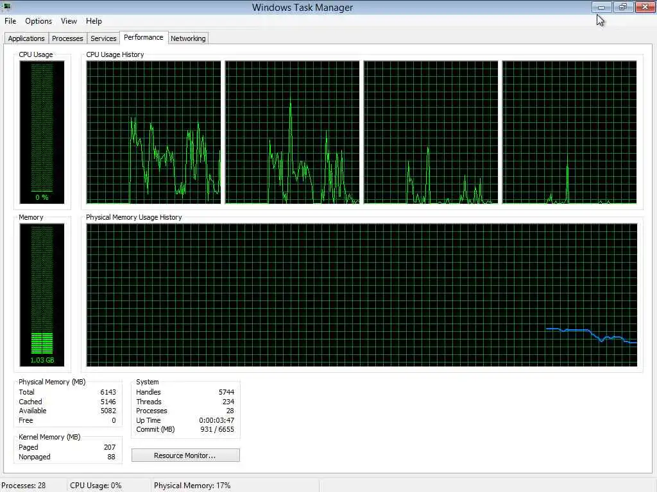Click the System group label
Viewport: 657px width, 492px height.
coord(148,382)
